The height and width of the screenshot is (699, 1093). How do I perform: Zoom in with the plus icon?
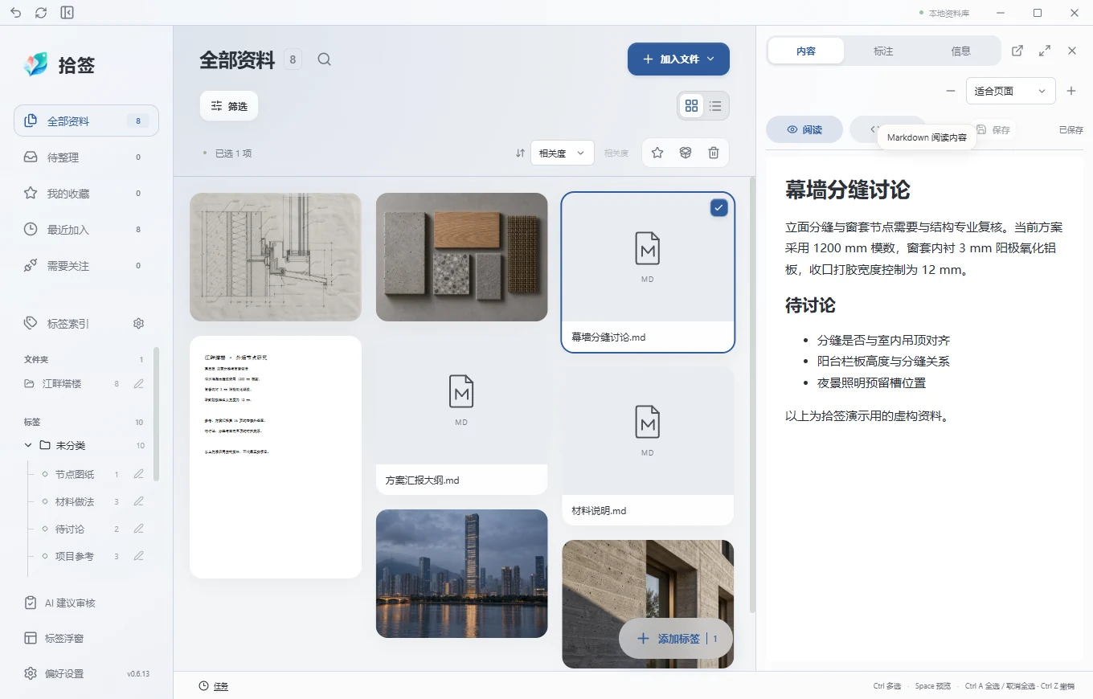coord(1071,91)
